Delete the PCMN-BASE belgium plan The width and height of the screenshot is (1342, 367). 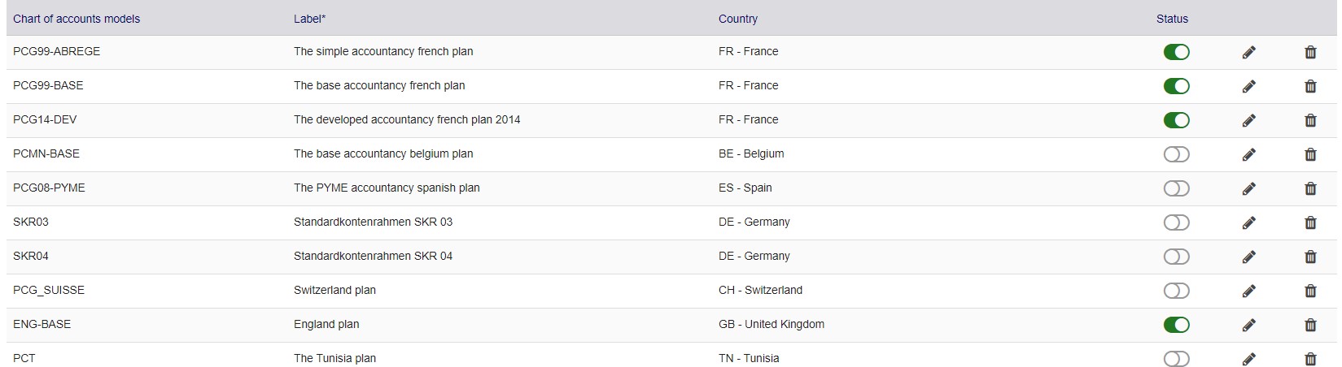(x=1310, y=154)
